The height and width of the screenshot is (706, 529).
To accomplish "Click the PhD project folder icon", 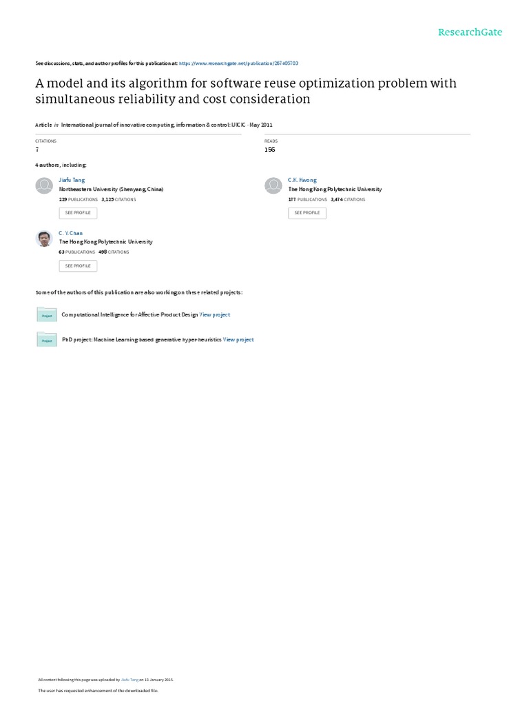I will pyautogui.click(x=46, y=339).
